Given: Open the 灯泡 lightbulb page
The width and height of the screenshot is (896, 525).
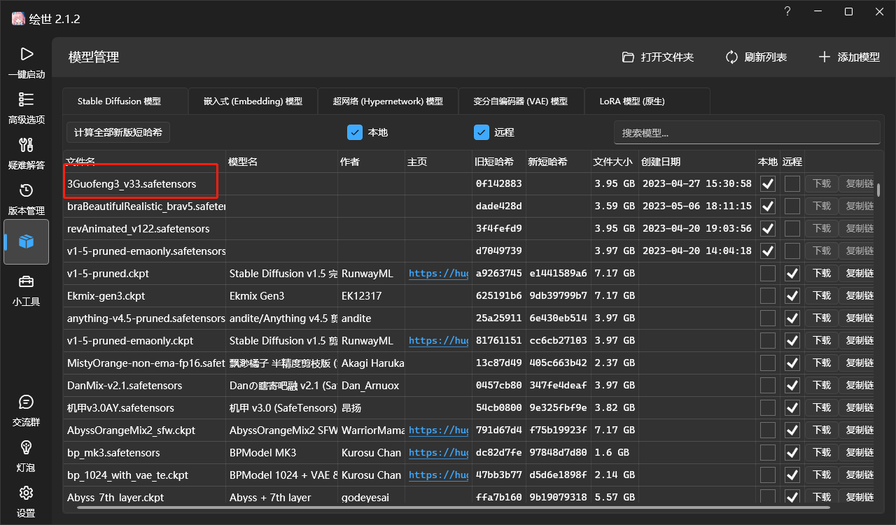Looking at the screenshot, I should [26, 456].
